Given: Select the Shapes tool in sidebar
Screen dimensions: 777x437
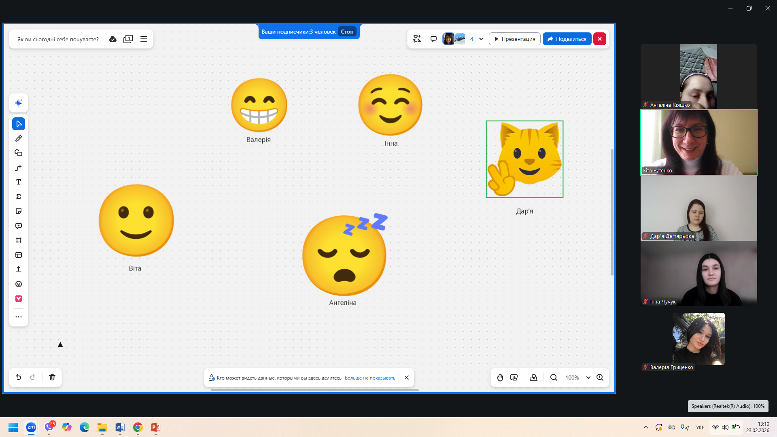Looking at the screenshot, I should [x=19, y=153].
